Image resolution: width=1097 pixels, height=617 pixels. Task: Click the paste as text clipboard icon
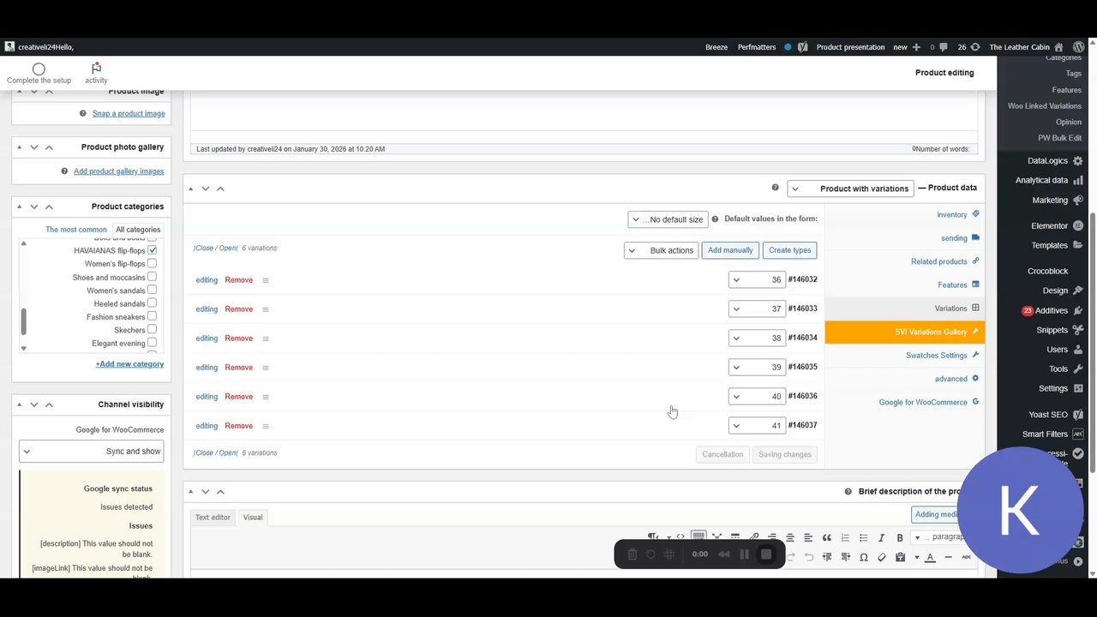[900, 557]
